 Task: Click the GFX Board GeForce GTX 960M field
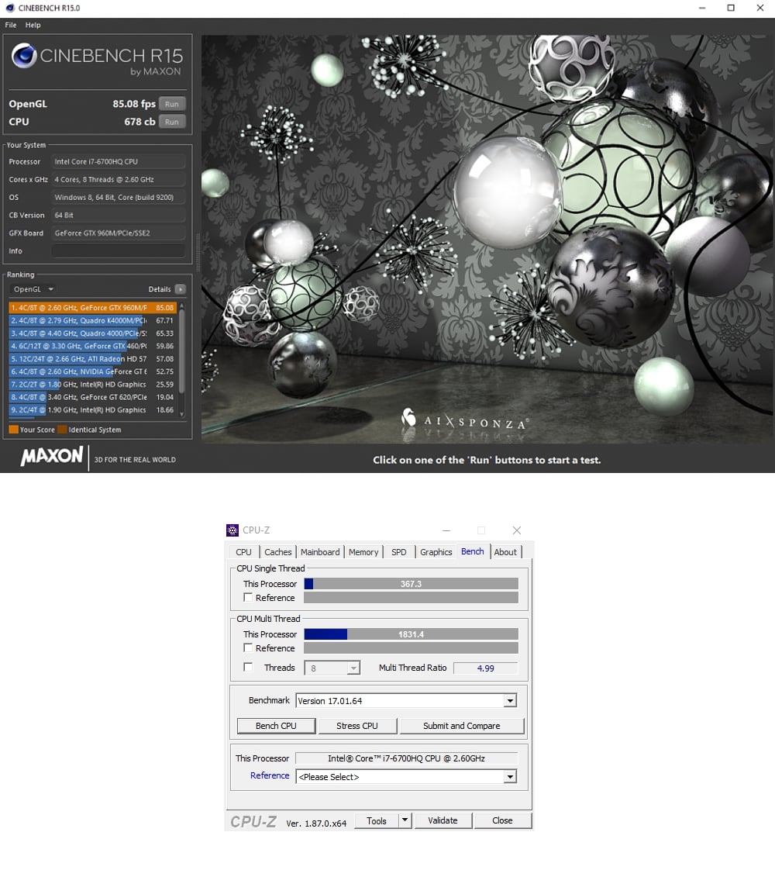click(x=119, y=233)
